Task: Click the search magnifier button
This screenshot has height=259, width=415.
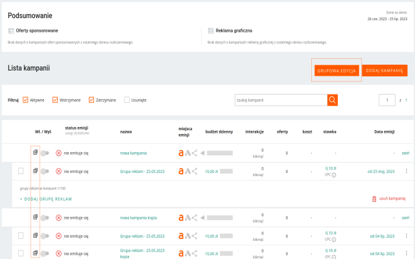Action: coord(333,100)
